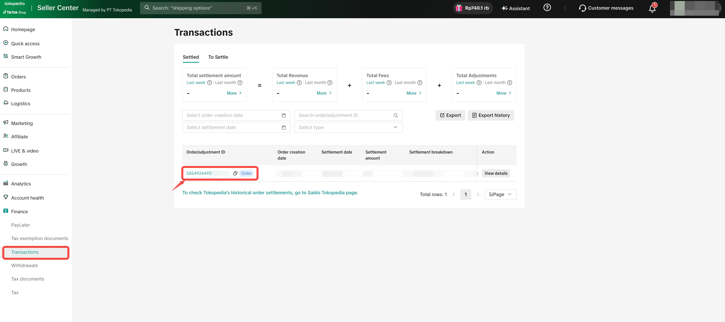Open Export history

click(491, 115)
